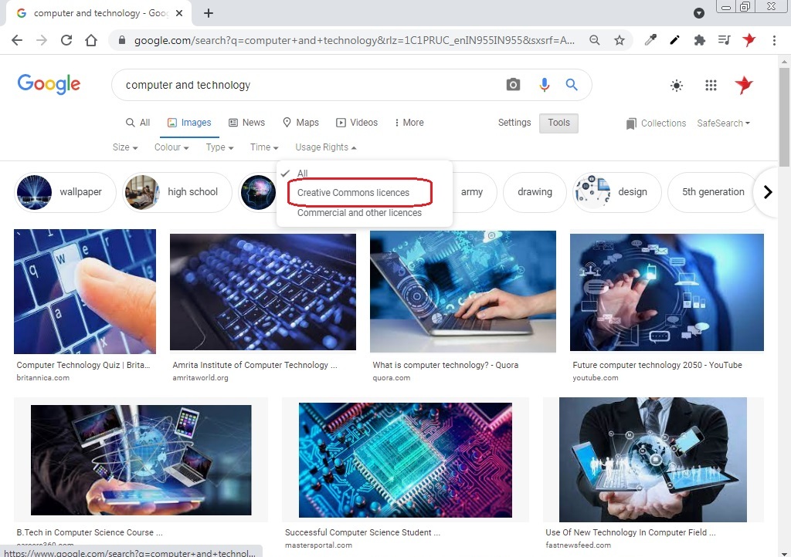Screen dimensions: 791x557
Task: Click the blue search magnifier icon
Action: (x=572, y=85)
